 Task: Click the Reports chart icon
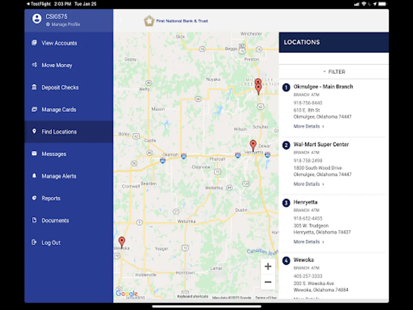point(34,198)
